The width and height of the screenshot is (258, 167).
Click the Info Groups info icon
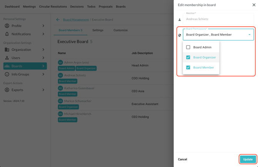(7, 74)
